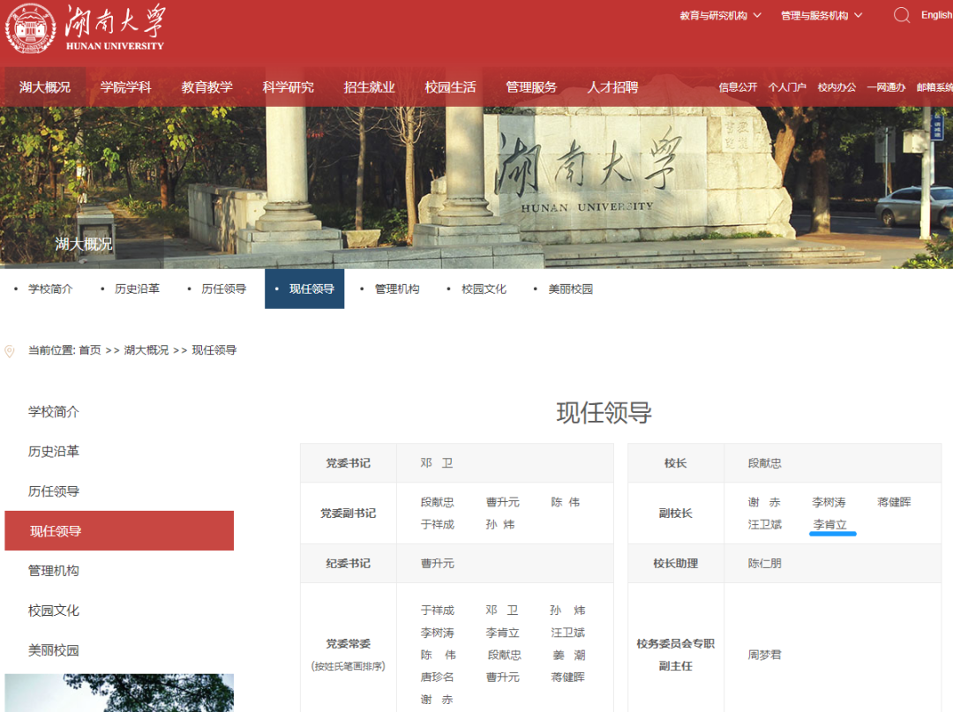The height and width of the screenshot is (712, 953).
Task: Open the 一网通办 quick link
Action: click(886, 87)
